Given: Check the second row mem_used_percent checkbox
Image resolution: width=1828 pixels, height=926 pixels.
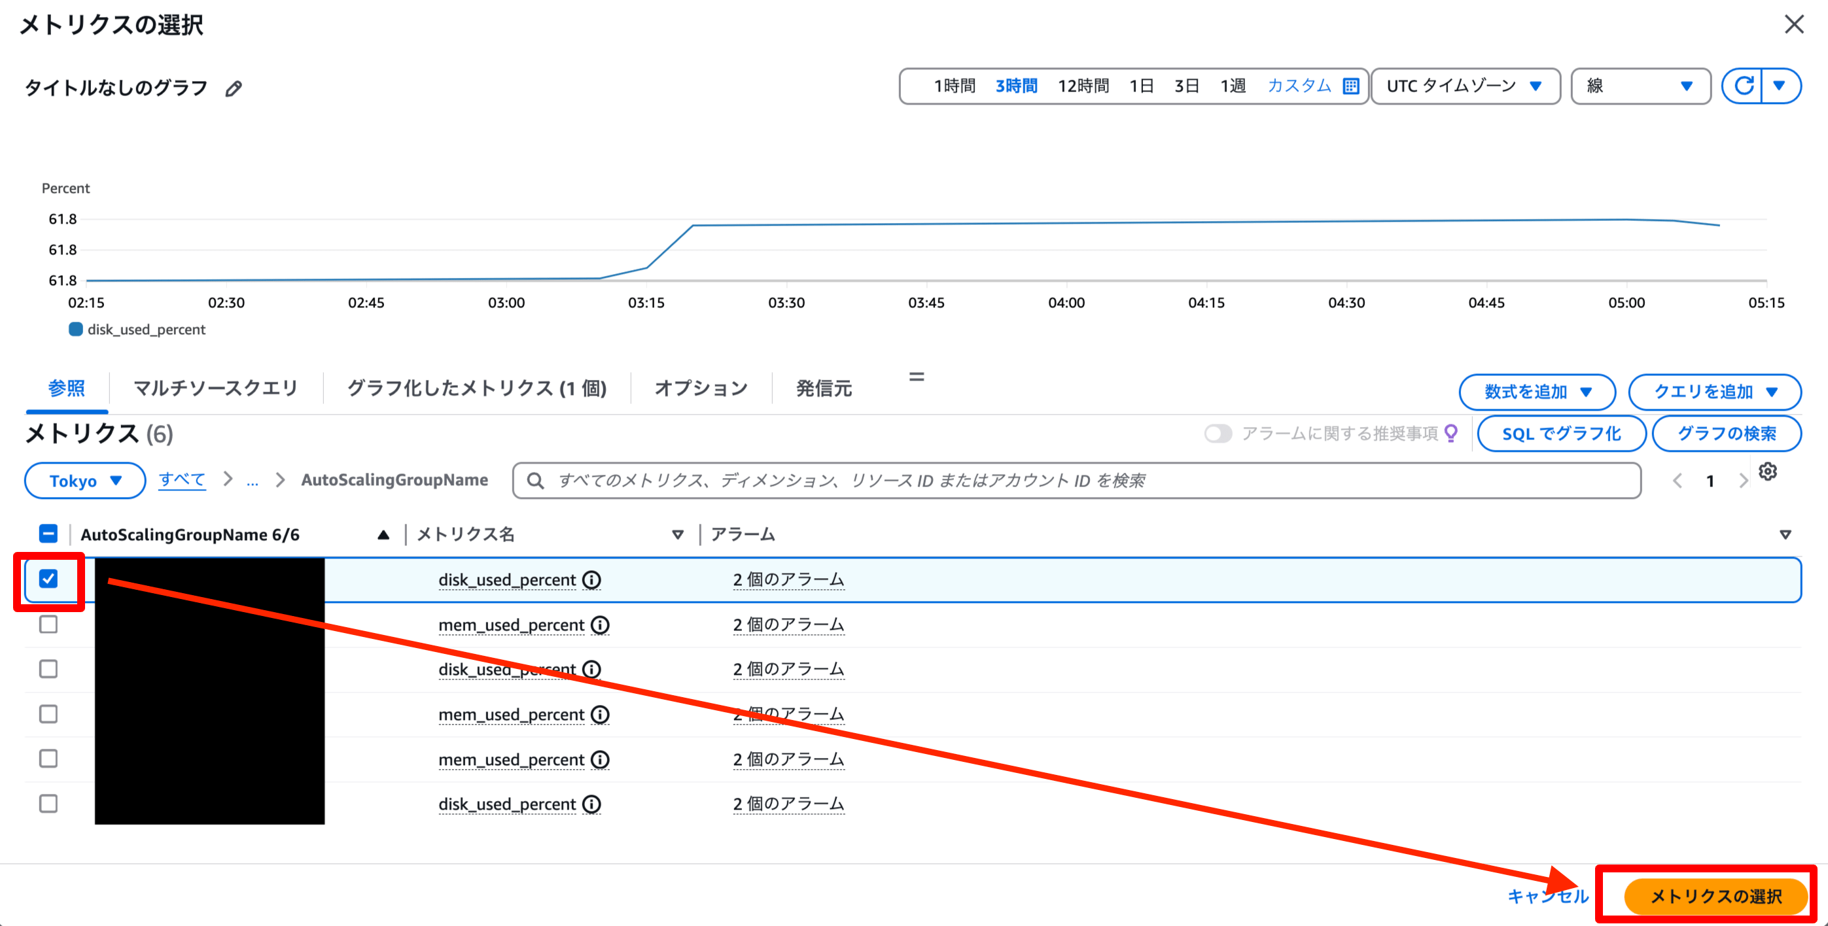Looking at the screenshot, I should [48, 625].
